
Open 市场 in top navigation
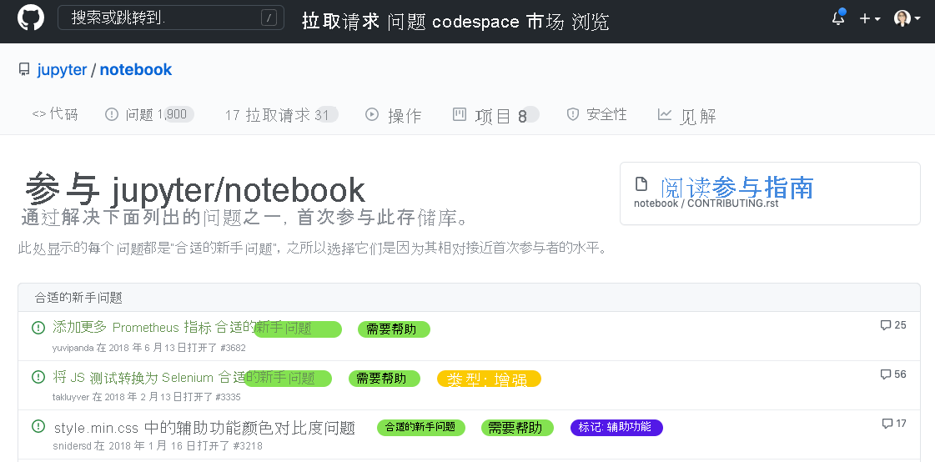point(545,22)
